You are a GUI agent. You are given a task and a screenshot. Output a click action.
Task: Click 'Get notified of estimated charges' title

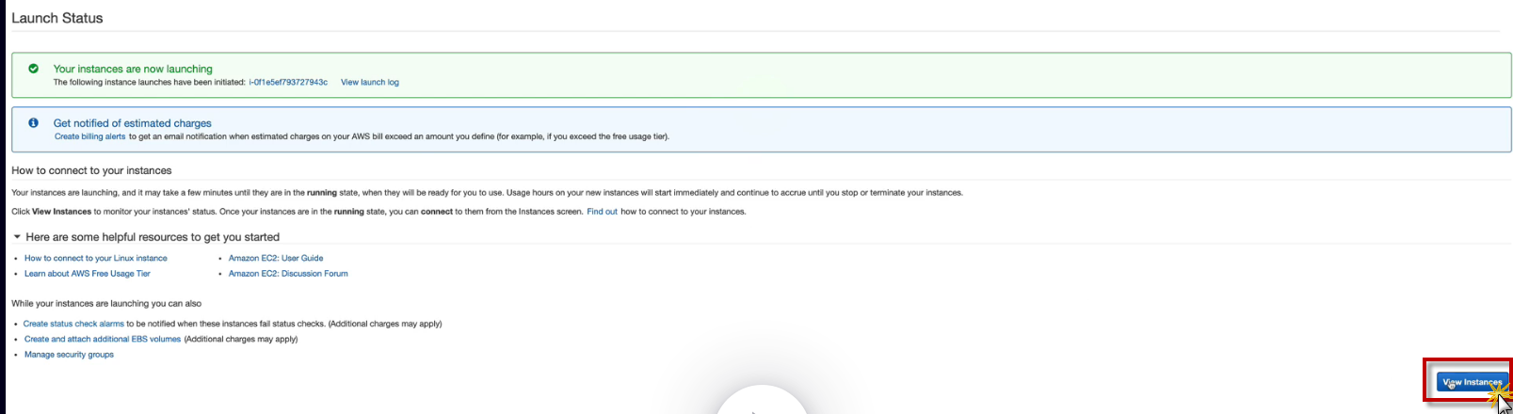pyautogui.click(x=133, y=123)
